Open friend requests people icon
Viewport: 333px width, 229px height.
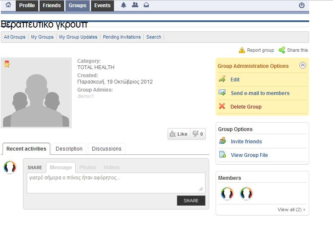click(x=135, y=5)
